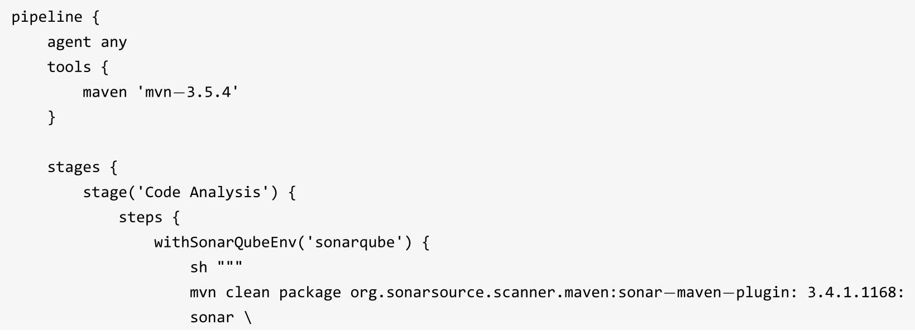Click the stage keyword before 'Code Analysis'
Image resolution: width=915 pixels, height=334 pixels.
(105, 193)
